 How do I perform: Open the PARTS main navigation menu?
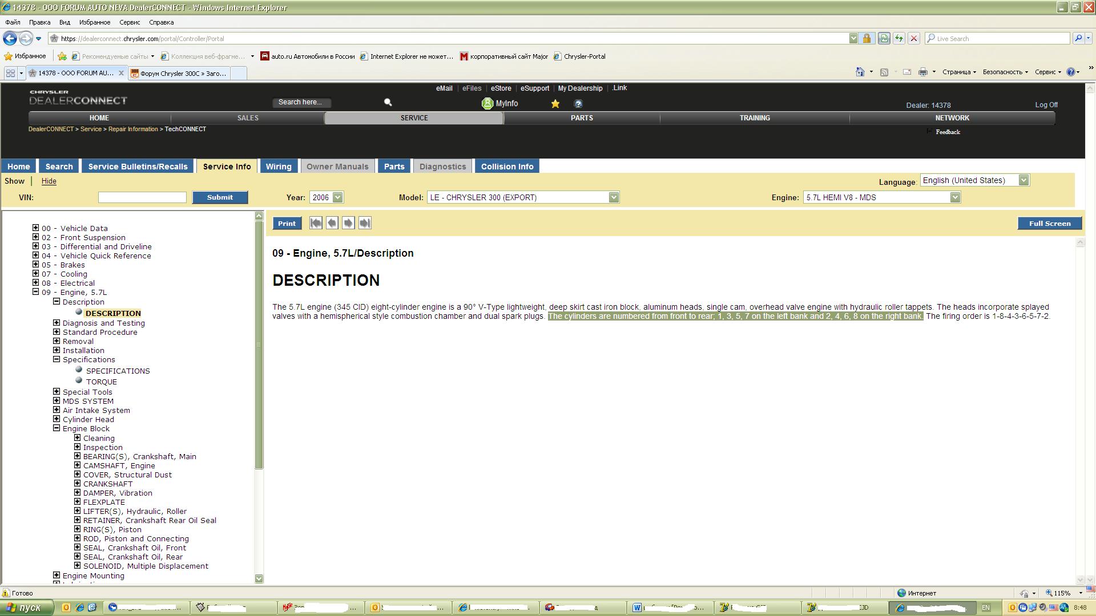[x=582, y=118]
